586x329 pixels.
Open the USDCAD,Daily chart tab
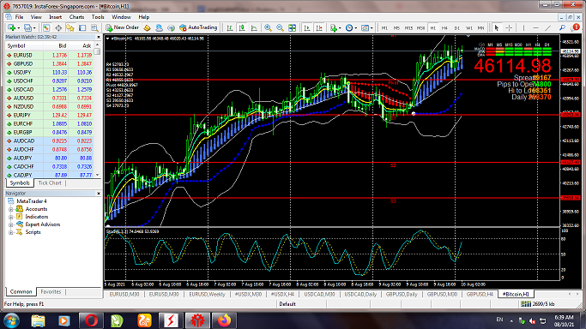click(360, 295)
